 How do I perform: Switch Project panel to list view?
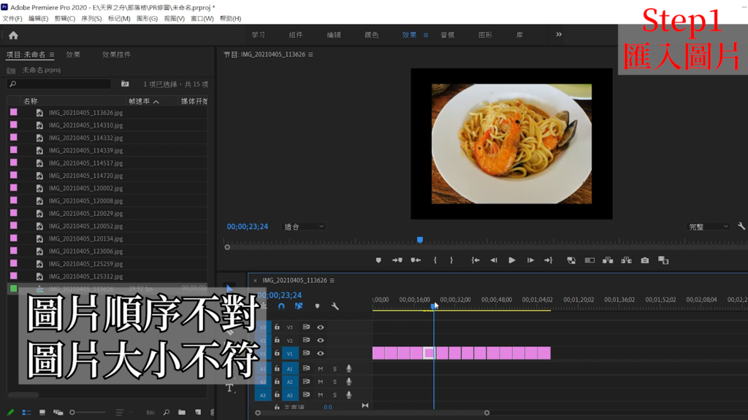26,413
